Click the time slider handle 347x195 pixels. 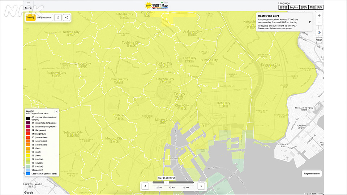point(166,183)
